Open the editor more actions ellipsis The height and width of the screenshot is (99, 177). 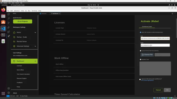pyautogui.click(x=175, y=13)
